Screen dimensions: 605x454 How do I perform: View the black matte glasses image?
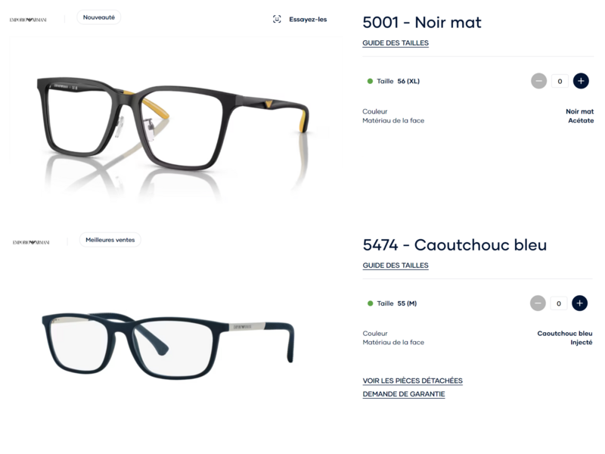pos(173,123)
